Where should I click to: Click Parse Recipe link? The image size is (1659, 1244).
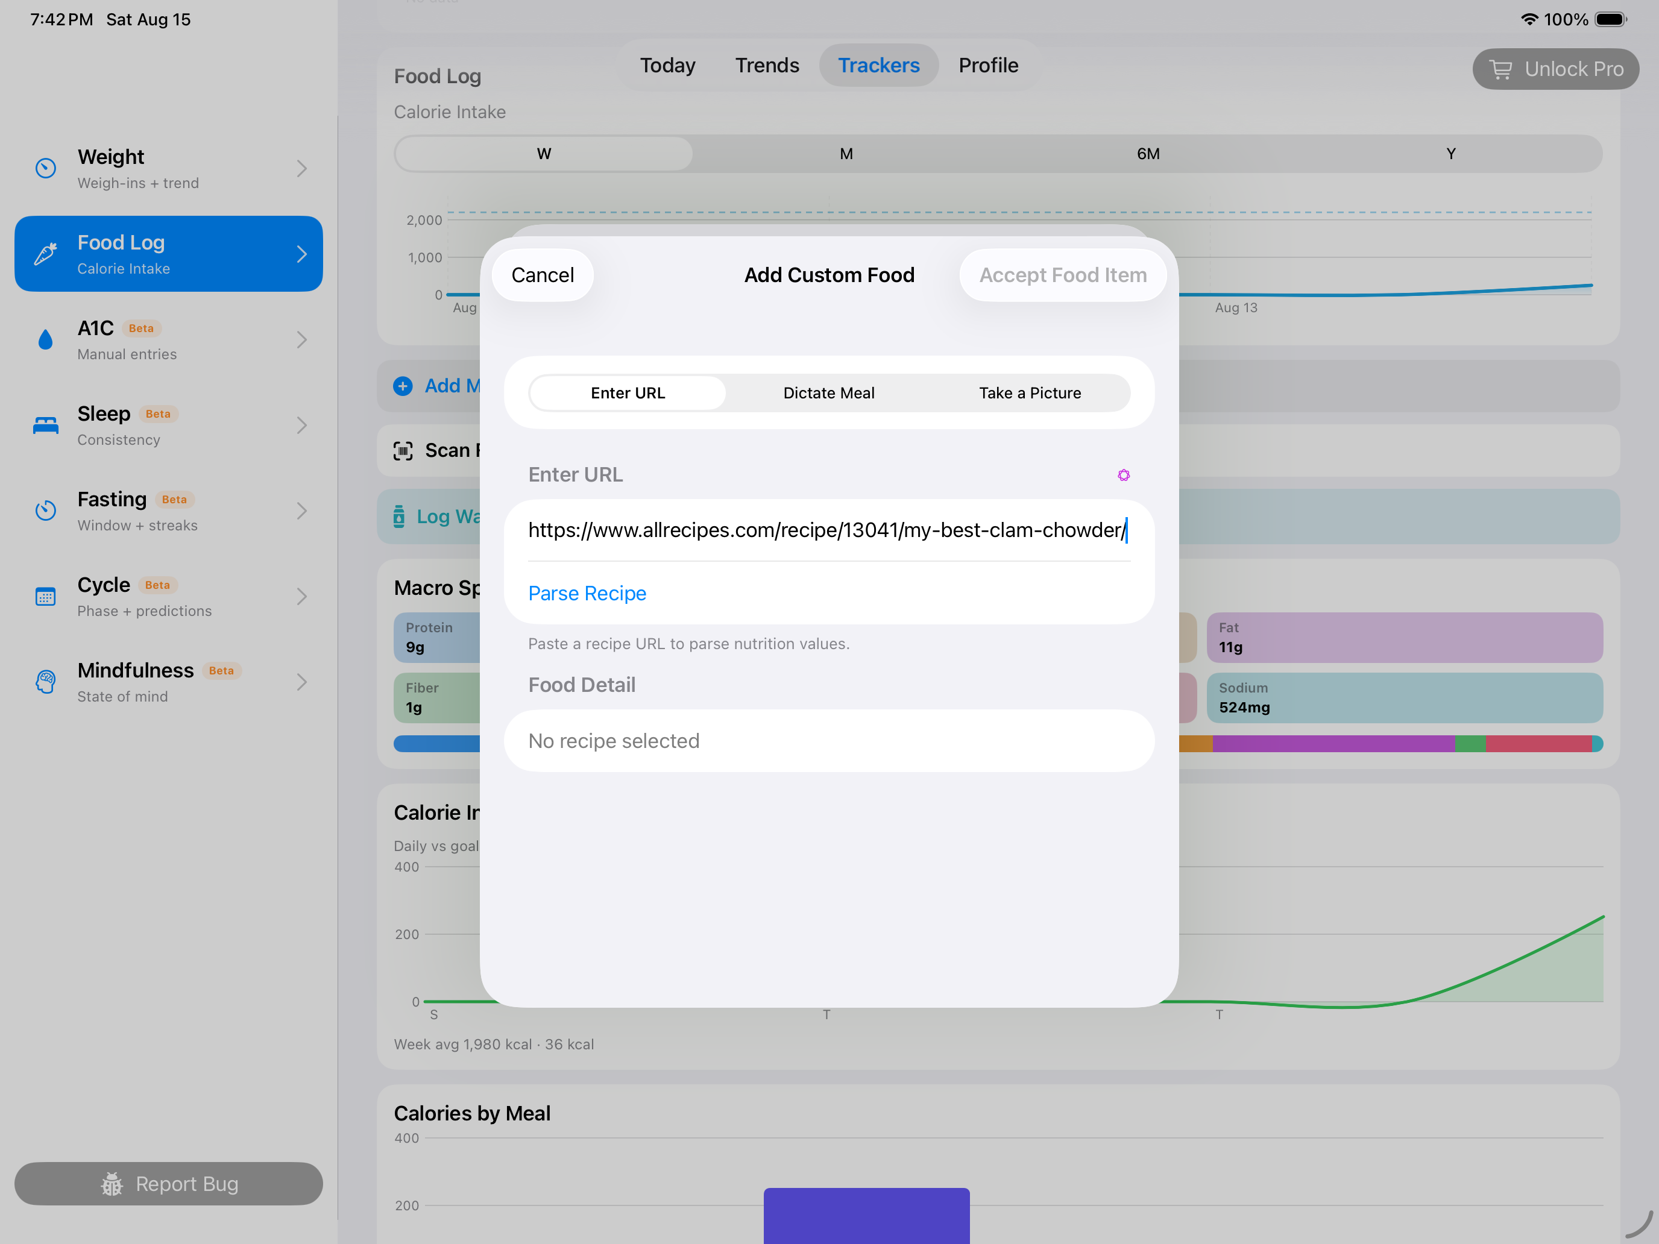(587, 594)
